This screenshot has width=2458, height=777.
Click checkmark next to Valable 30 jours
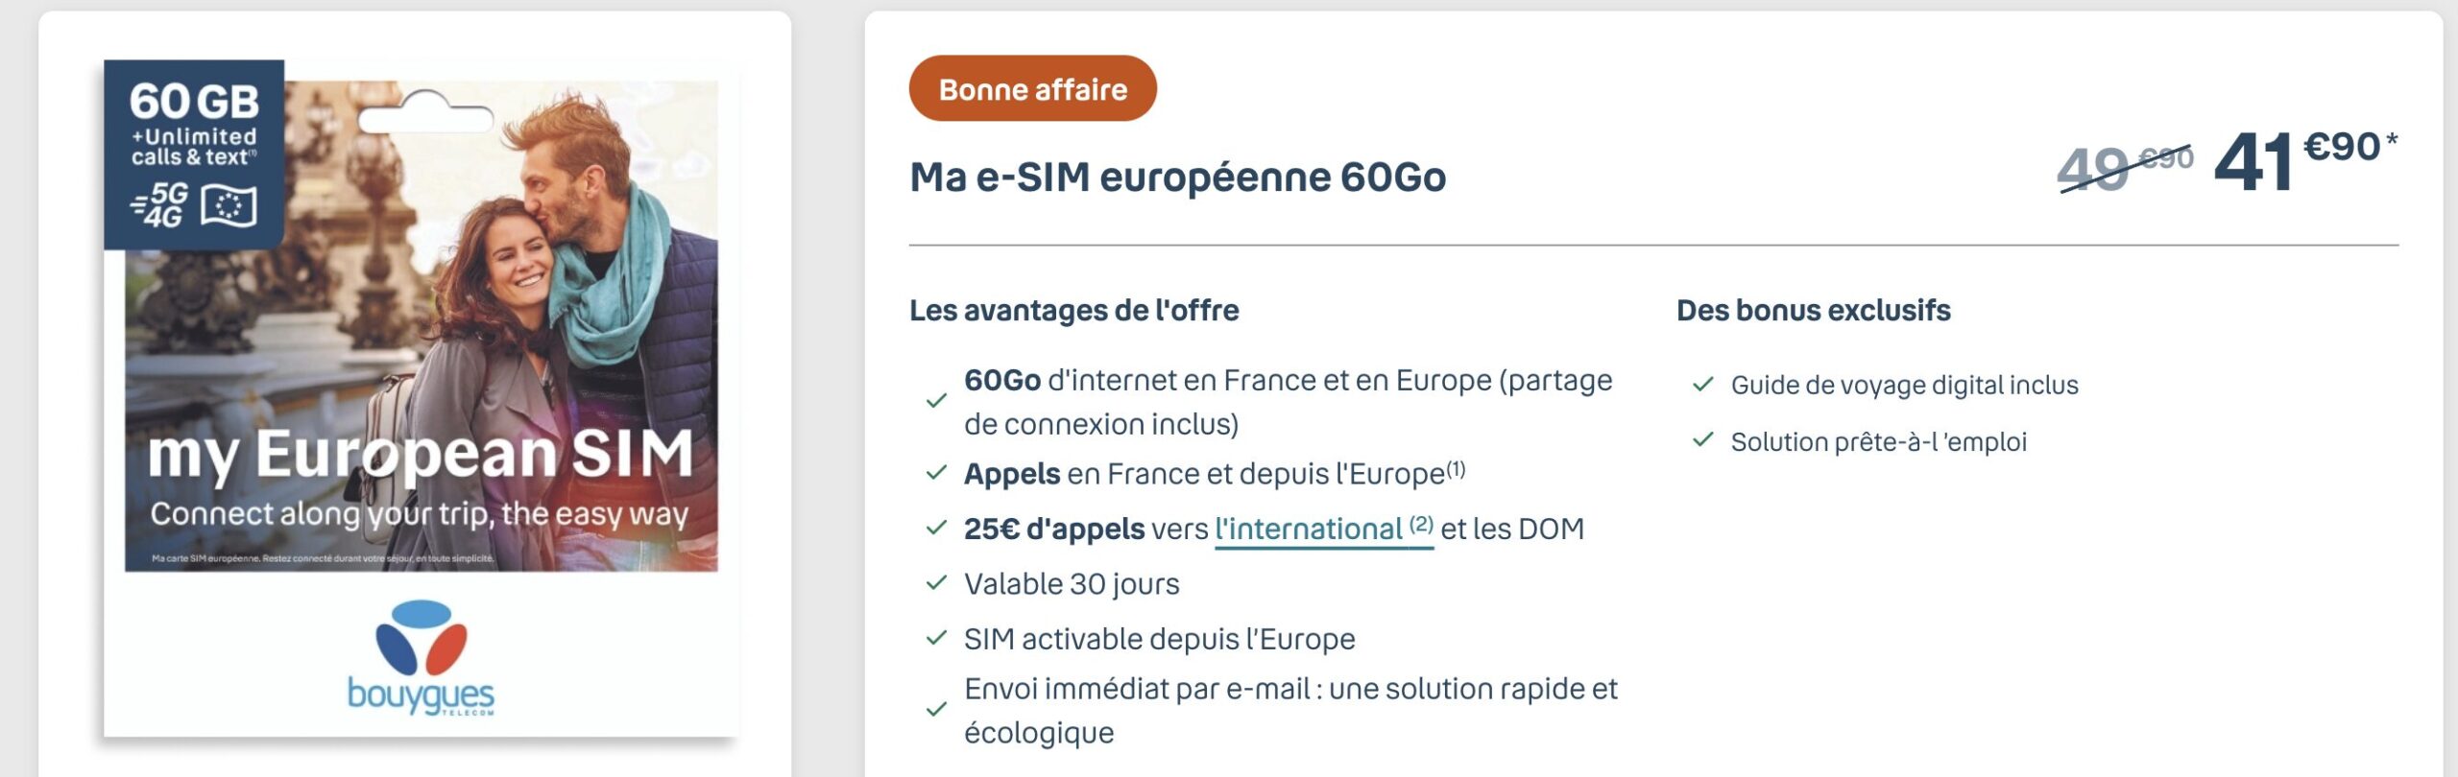coord(936,582)
